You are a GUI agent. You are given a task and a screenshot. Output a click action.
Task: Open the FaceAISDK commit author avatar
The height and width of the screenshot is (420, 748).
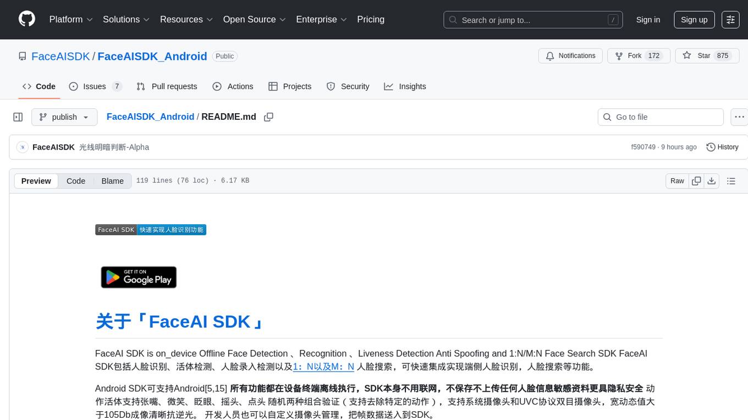(x=23, y=147)
